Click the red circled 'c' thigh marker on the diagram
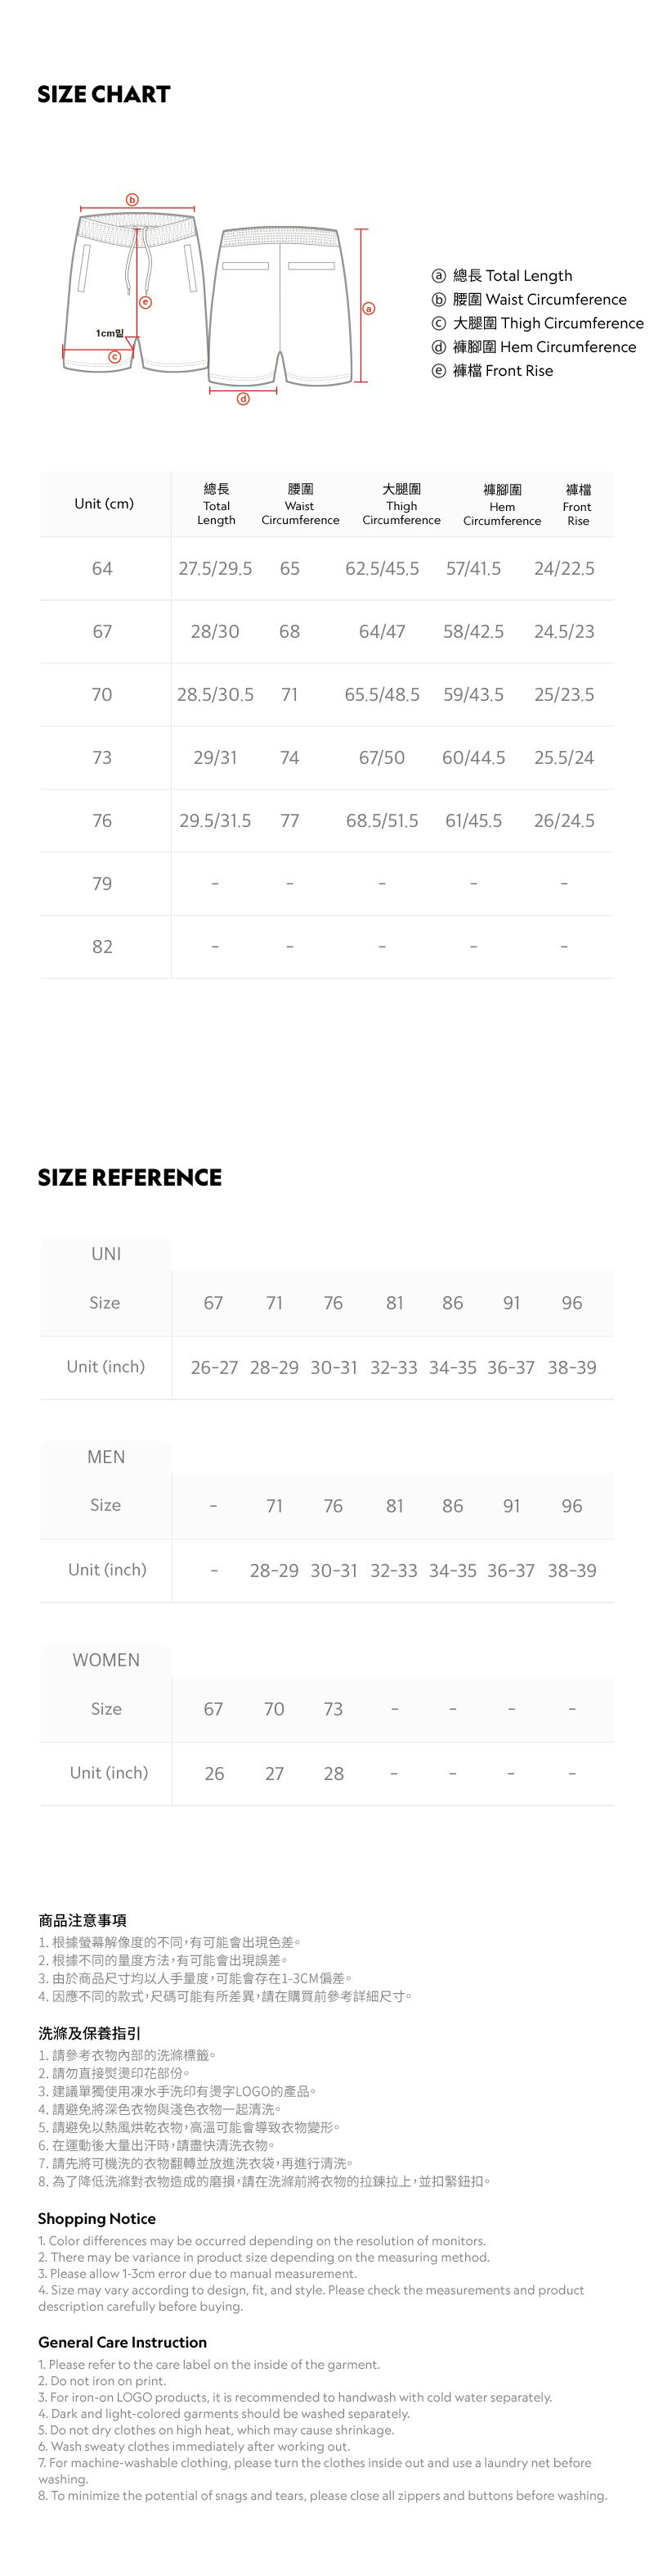 [x=114, y=356]
